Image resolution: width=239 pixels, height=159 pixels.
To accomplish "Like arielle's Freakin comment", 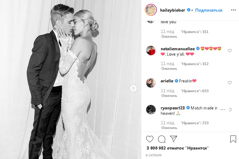I will tap(230, 83).
